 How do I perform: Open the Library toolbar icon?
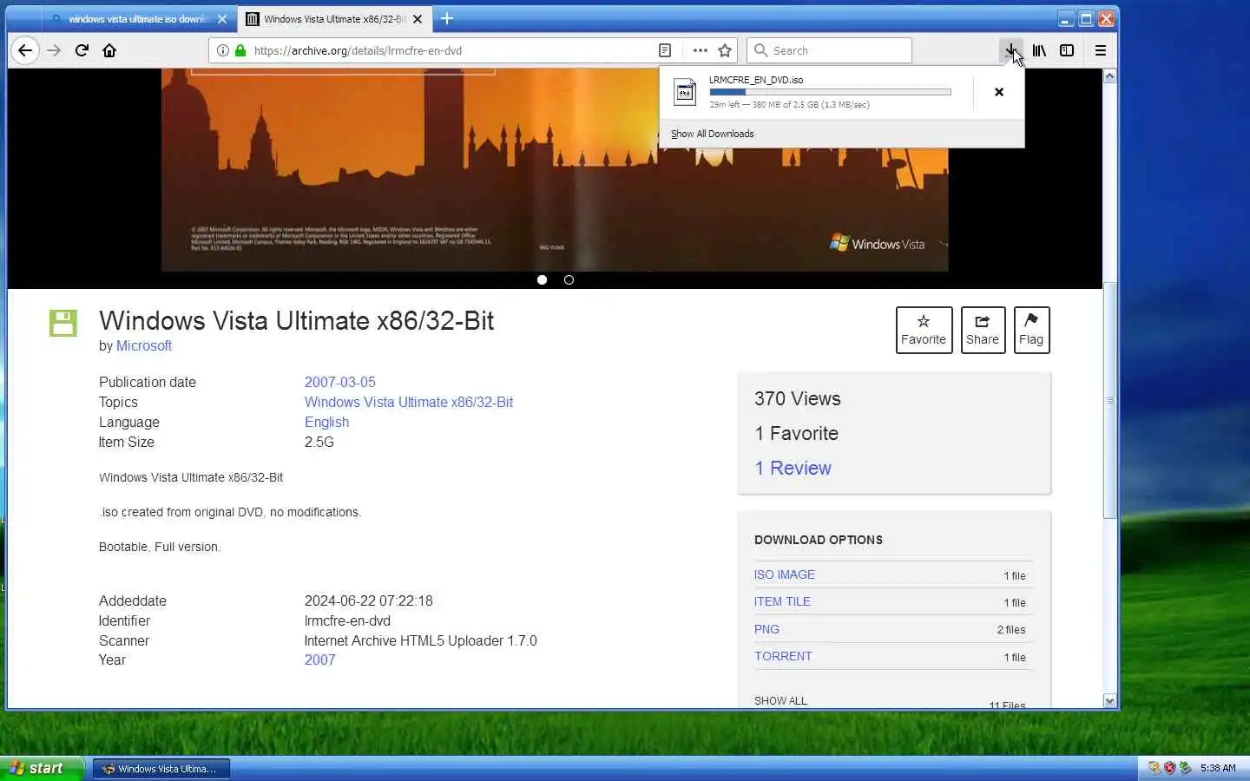[x=1039, y=50]
